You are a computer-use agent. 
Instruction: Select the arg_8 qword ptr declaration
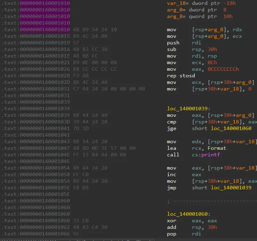pyautogui.click(x=200, y=16)
